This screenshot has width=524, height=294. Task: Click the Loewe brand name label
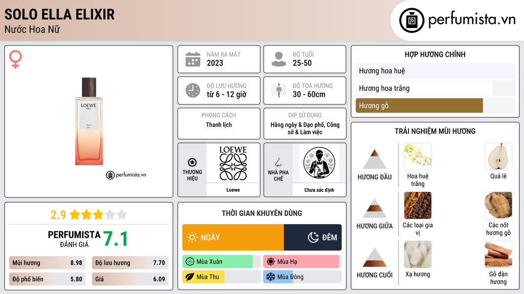coord(233,190)
